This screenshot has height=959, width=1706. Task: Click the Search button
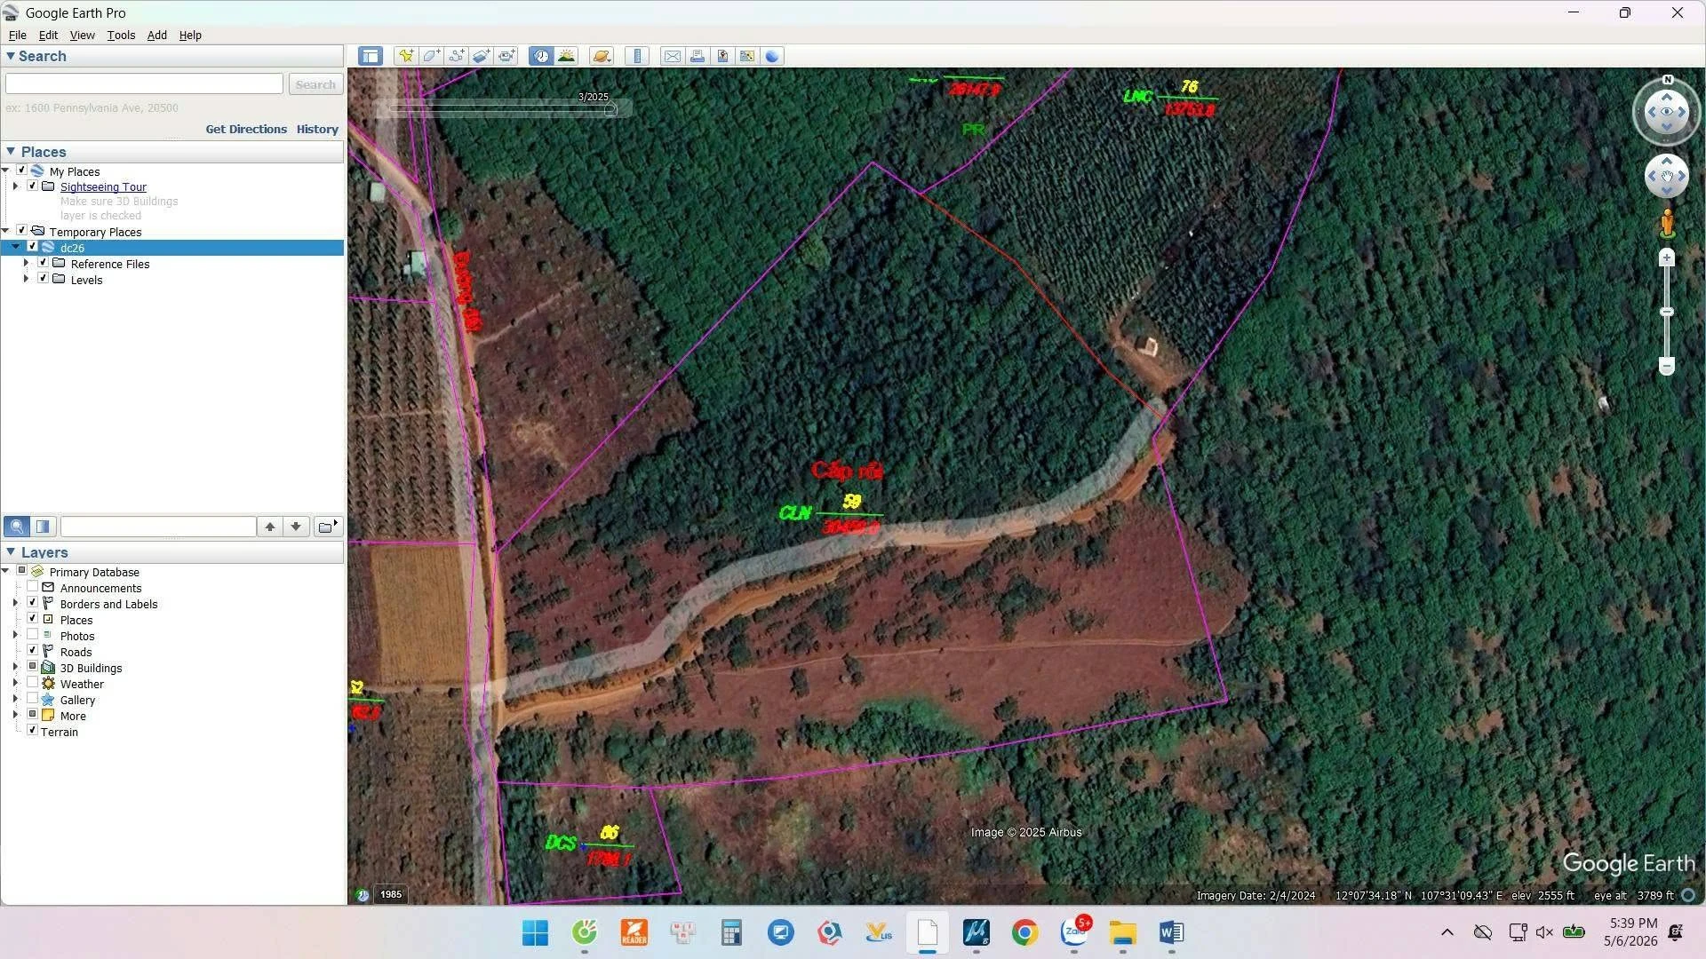(x=315, y=84)
